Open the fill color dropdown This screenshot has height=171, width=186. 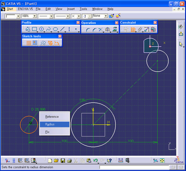[18, 16]
